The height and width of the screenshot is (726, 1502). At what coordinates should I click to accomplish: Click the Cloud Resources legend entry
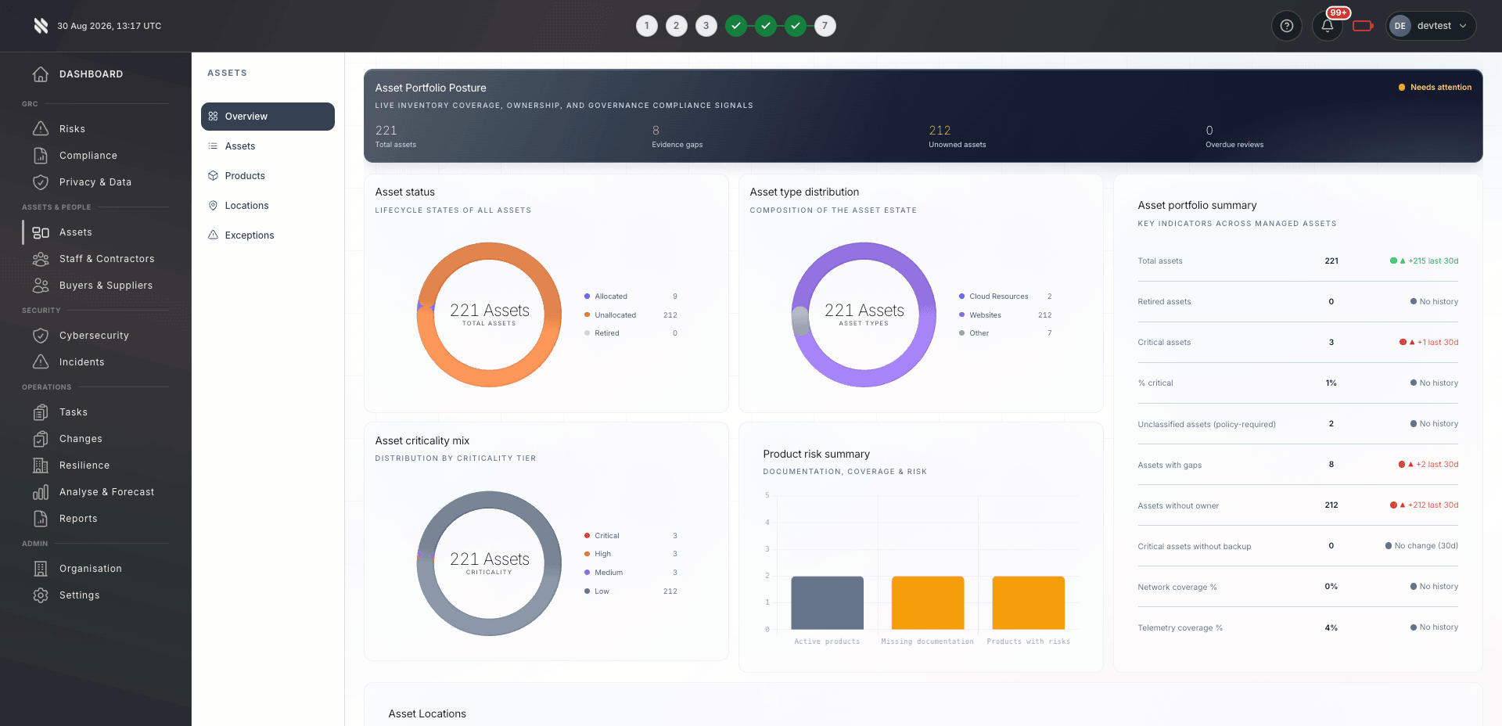pyautogui.click(x=1005, y=297)
